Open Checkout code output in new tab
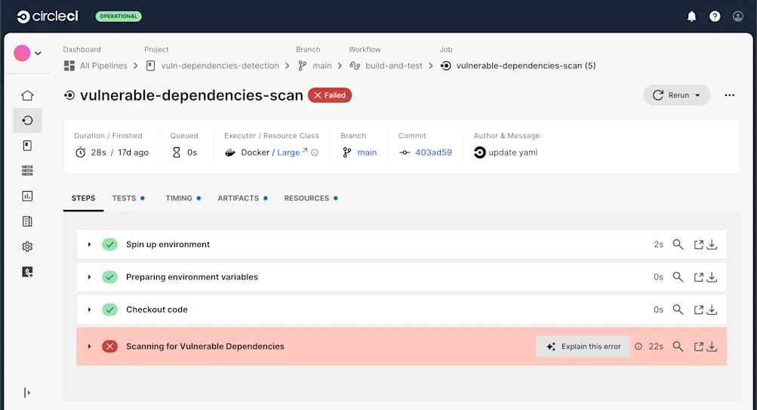 pos(699,310)
